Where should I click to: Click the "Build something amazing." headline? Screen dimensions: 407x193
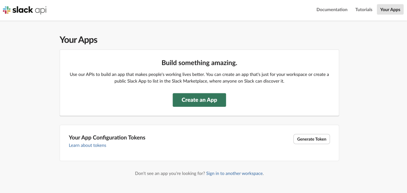coord(199,63)
